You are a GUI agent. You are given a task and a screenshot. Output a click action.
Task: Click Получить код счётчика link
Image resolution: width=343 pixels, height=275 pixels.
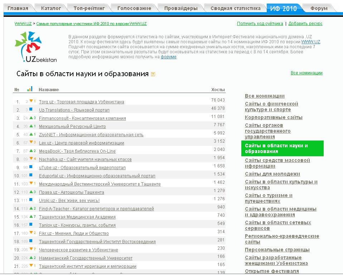point(260,23)
